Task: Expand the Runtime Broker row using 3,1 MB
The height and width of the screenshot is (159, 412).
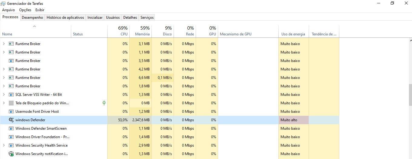Action: coord(4,44)
